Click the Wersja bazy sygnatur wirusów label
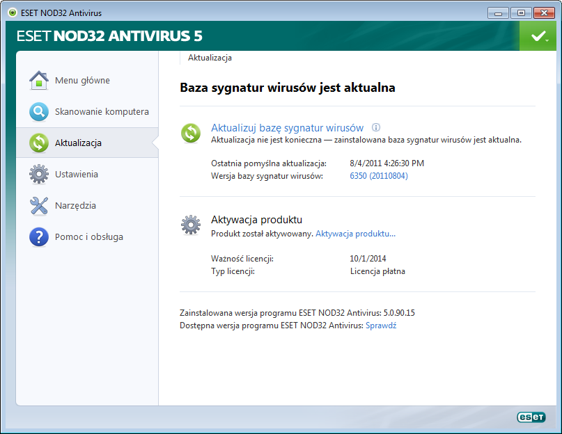This screenshot has height=434, width=562. [267, 176]
